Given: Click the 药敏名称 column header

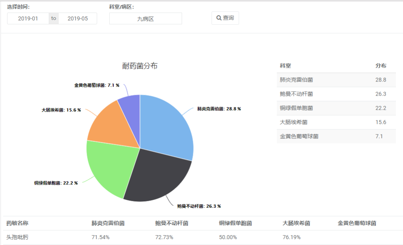Looking at the screenshot, I should coord(17,223).
